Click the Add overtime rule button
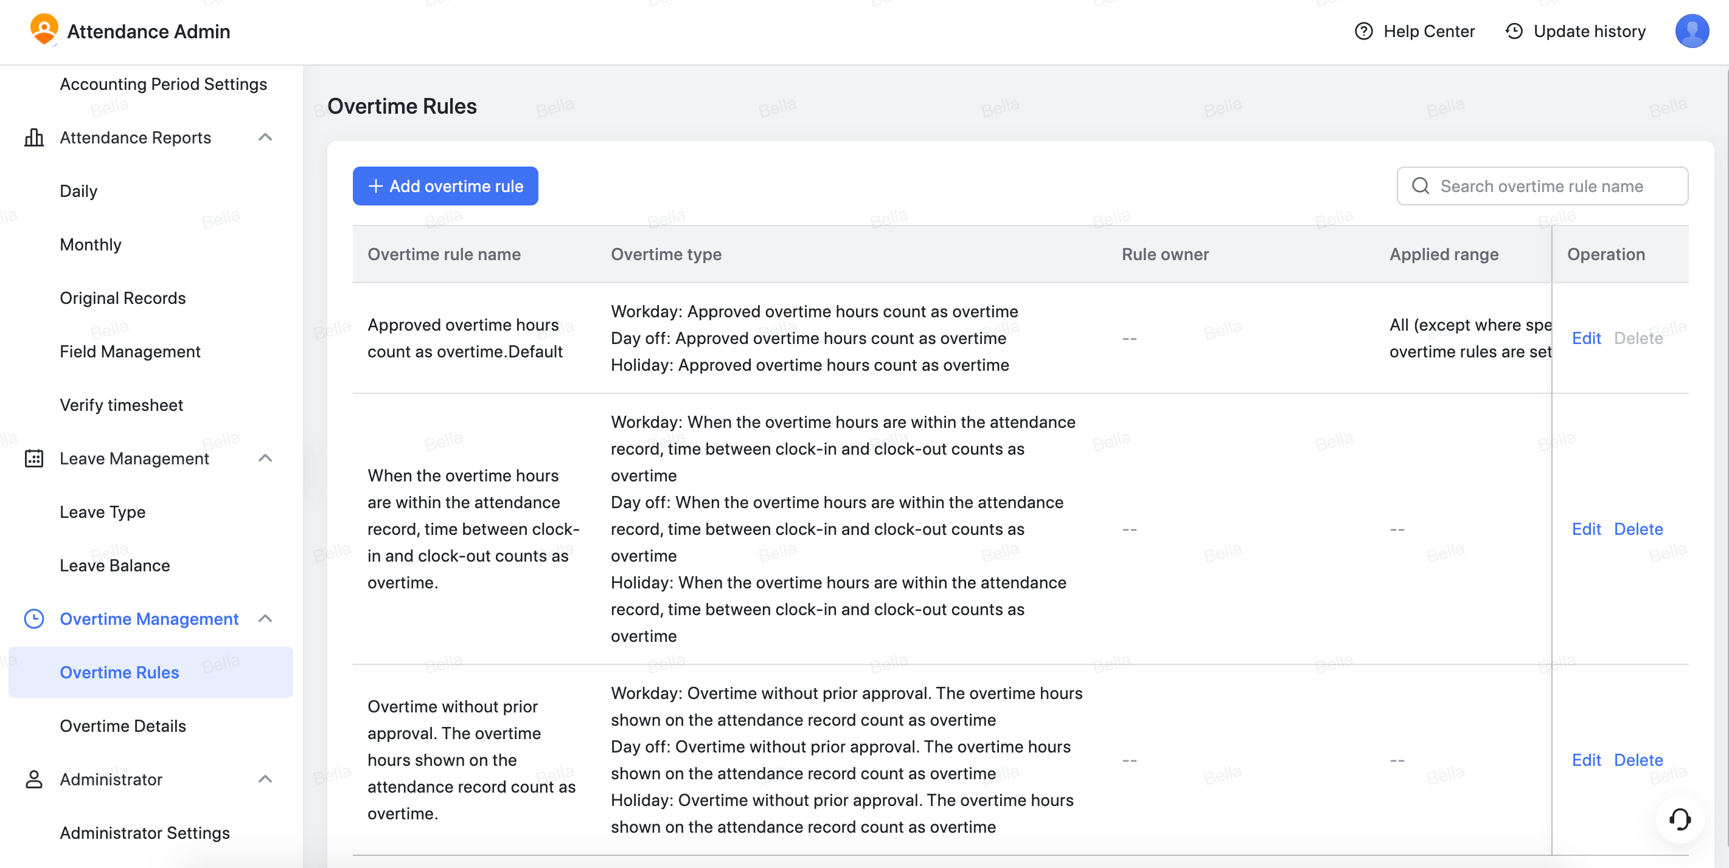1729x868 pixels. click(x=445, y=186)
